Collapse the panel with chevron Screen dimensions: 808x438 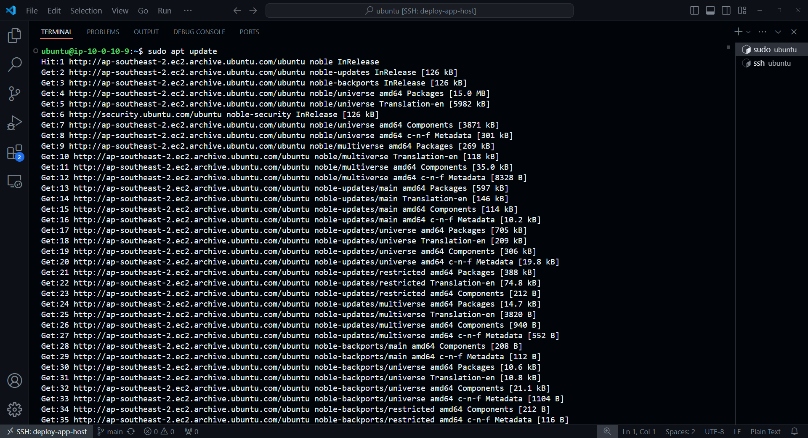click(x=778, y=32)
